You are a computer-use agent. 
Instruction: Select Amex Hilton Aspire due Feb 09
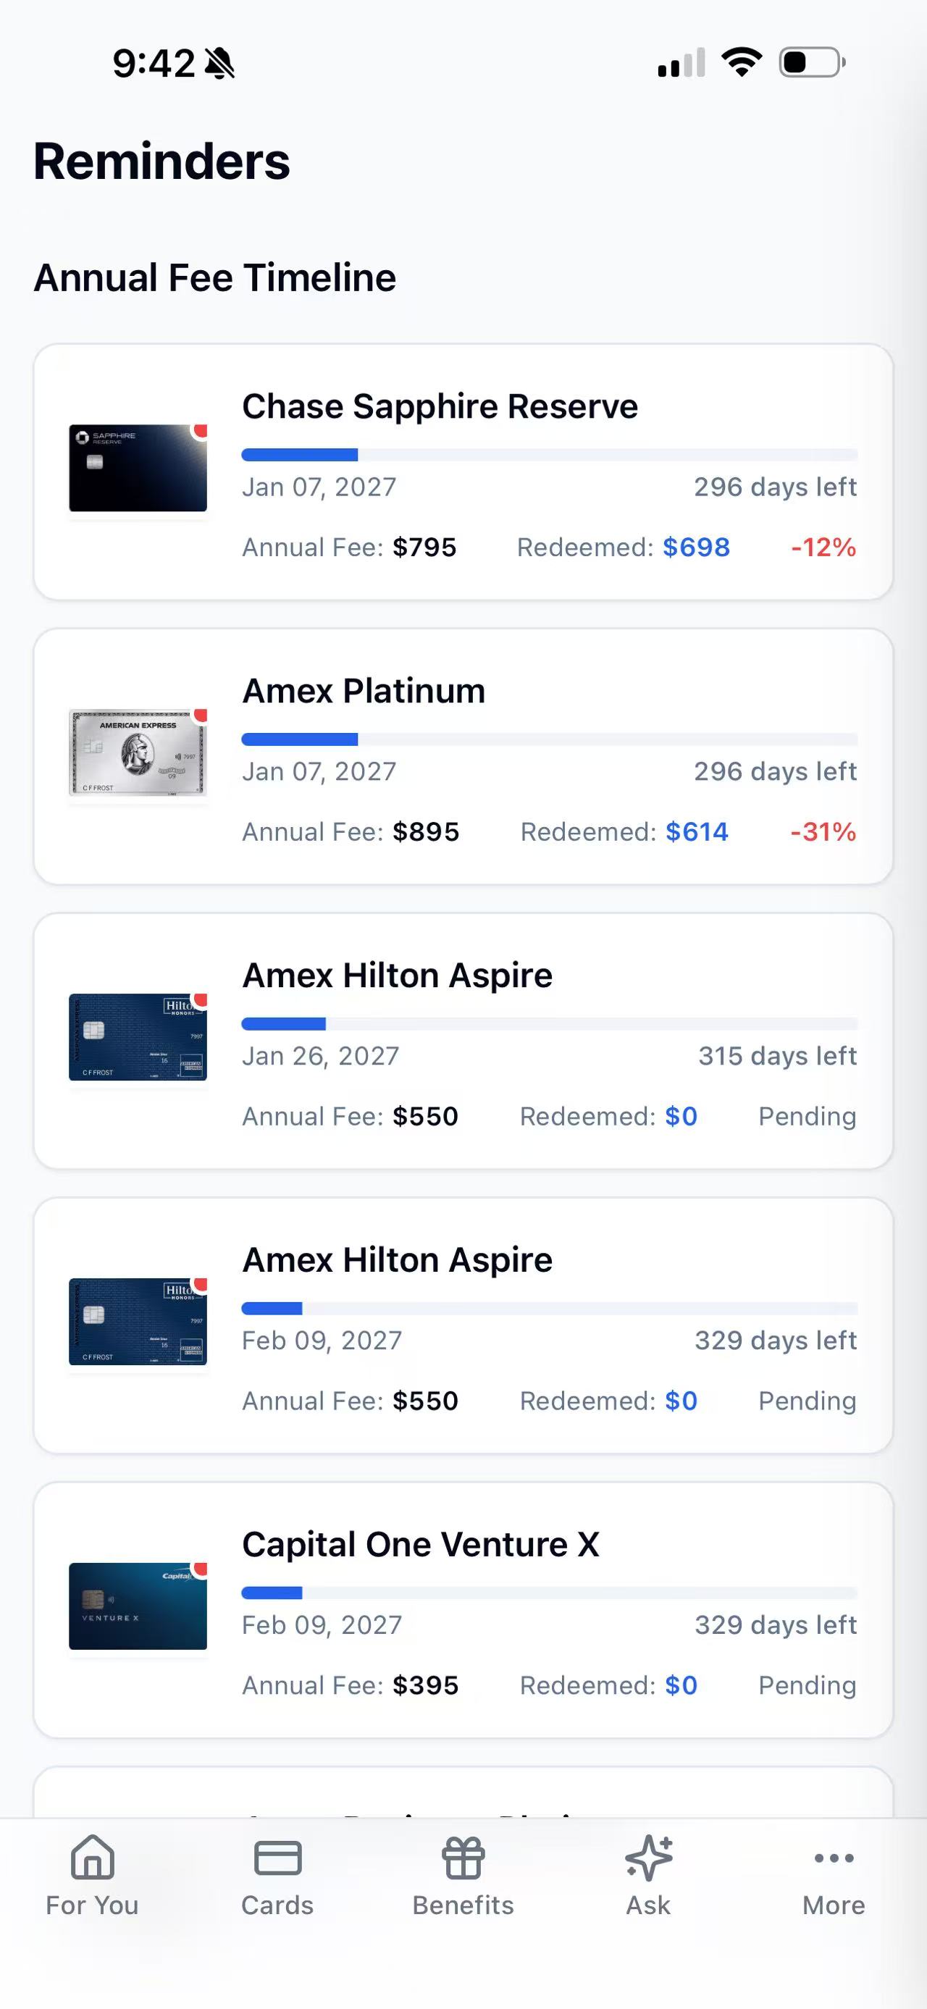click(x=397, y=1260)
